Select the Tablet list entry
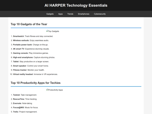152x114 pixels. (31, 62)
